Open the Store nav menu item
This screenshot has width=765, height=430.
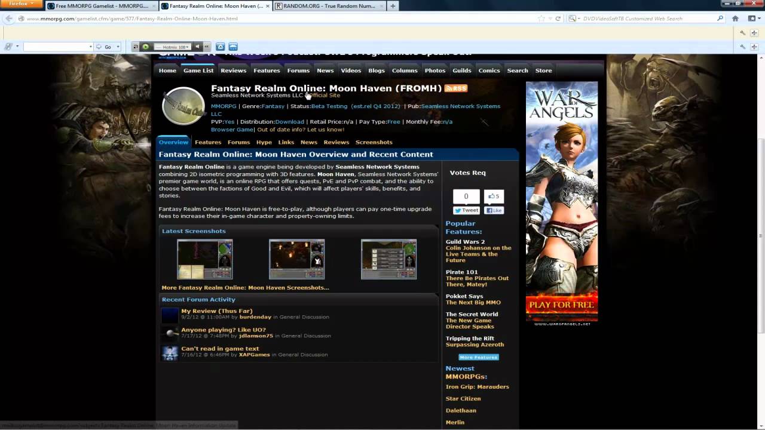click(x=543, y=70)
